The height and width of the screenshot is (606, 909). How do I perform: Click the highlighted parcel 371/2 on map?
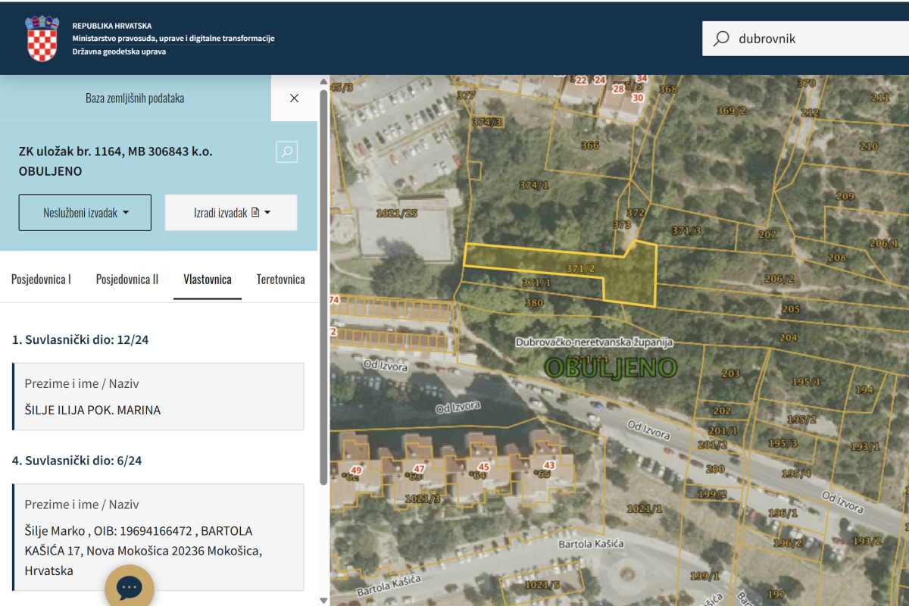[581, 269]
